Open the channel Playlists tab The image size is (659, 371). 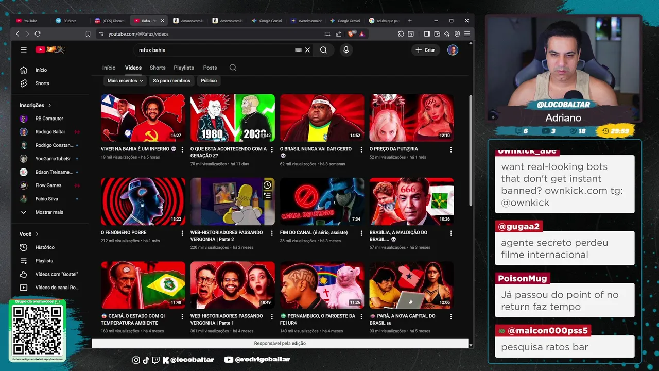click(184, 68)
